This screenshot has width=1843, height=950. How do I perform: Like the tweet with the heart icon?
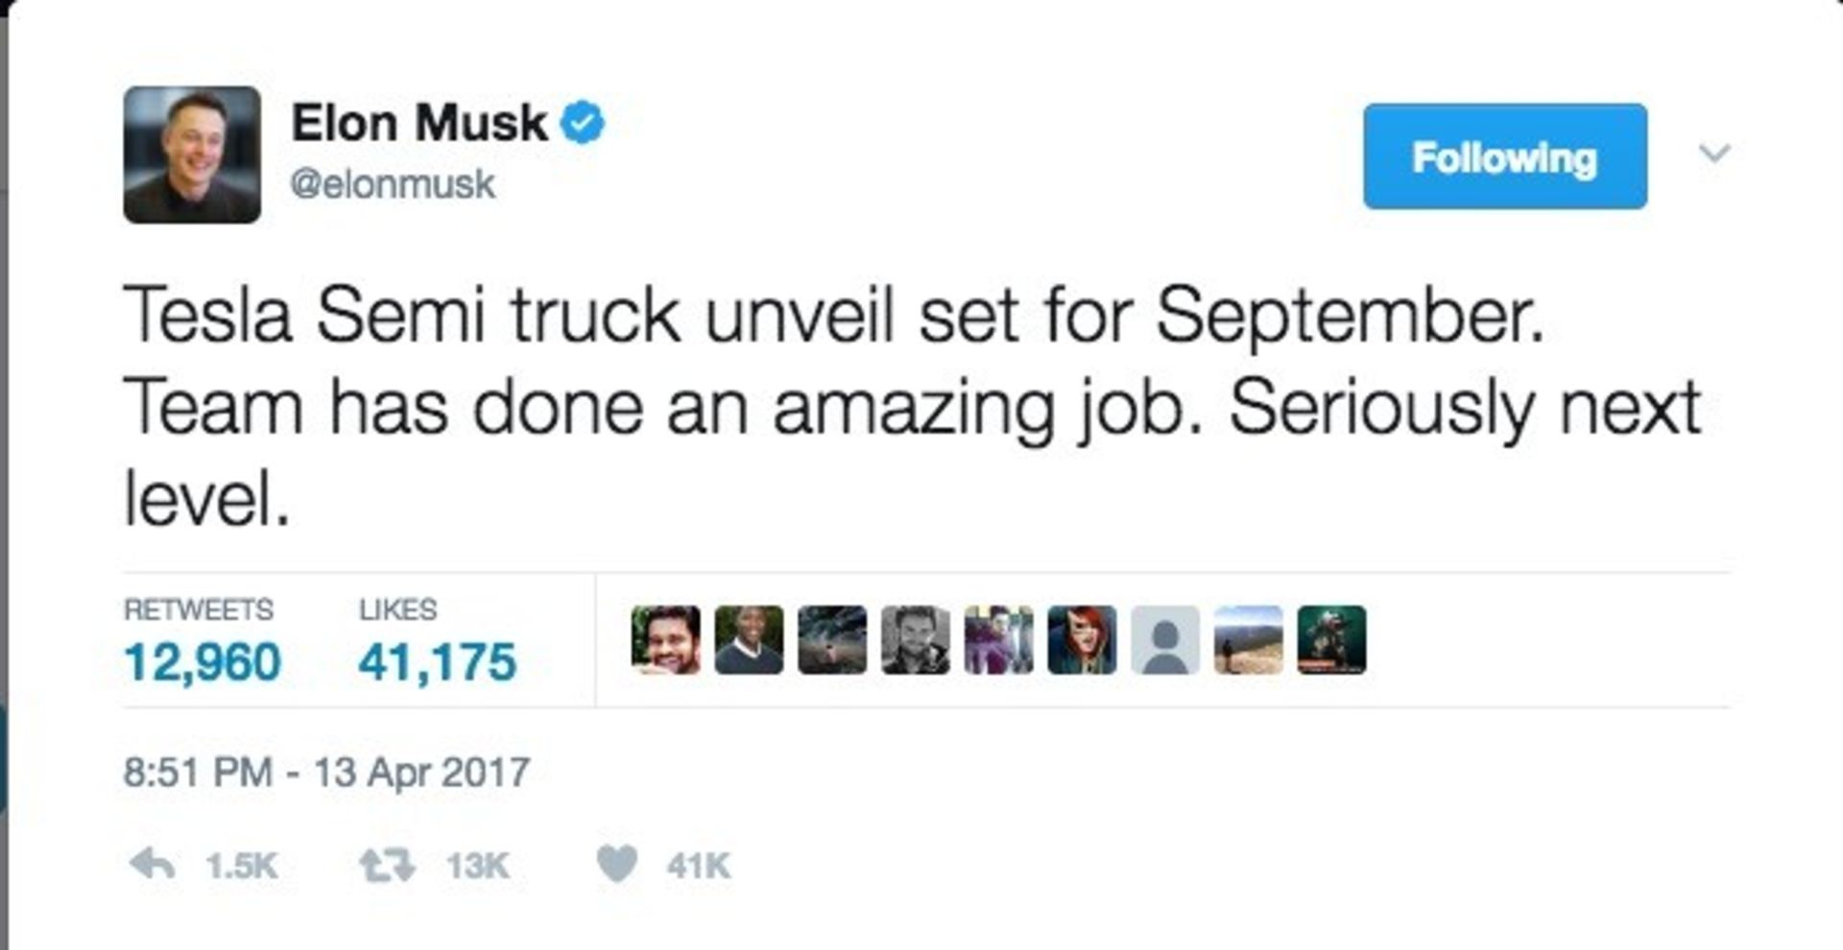pos(616,864)
